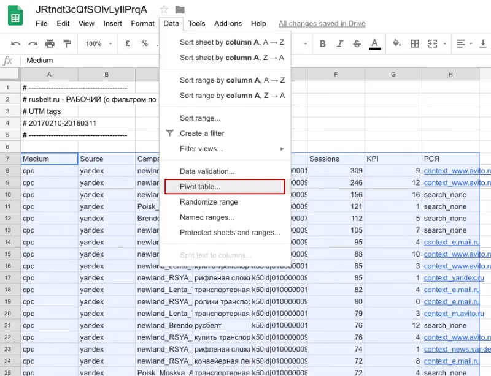
Task: Open the Insert menu
Action: coord(112,24)
